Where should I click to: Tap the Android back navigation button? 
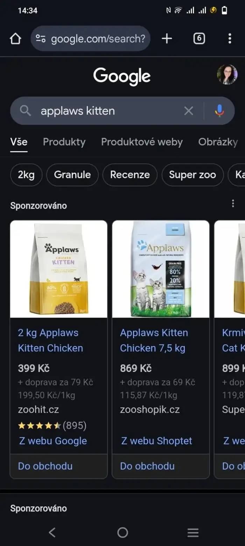click(52, 532)
